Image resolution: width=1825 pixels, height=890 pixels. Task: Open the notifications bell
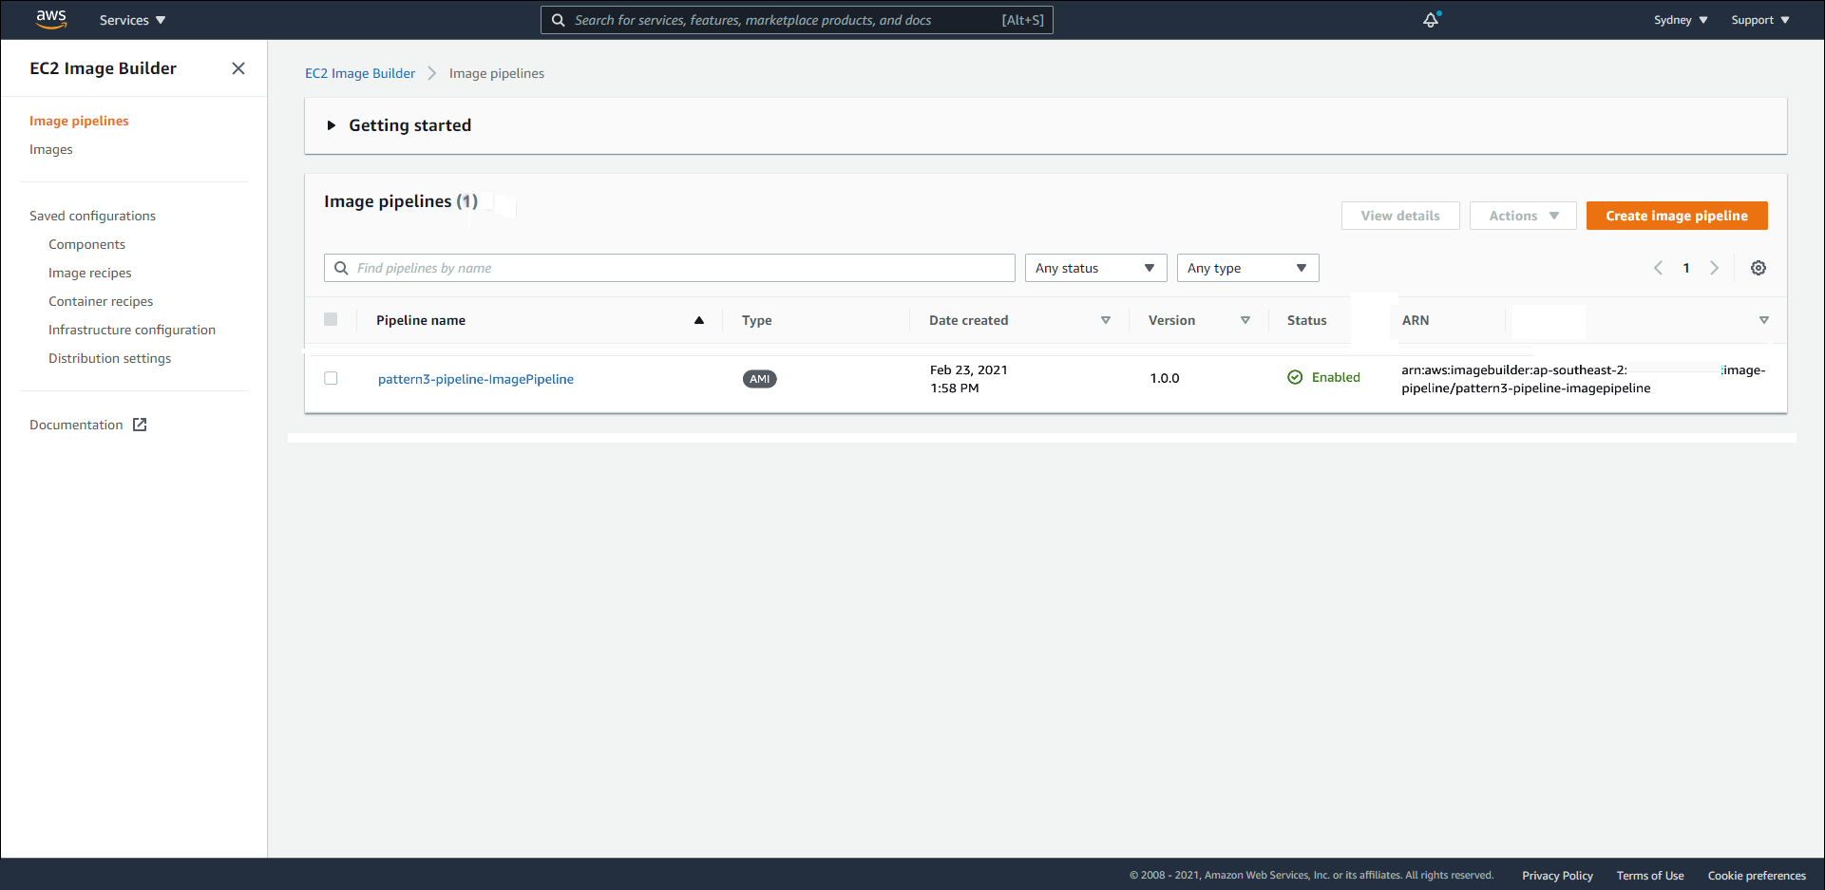[1431, 20]
